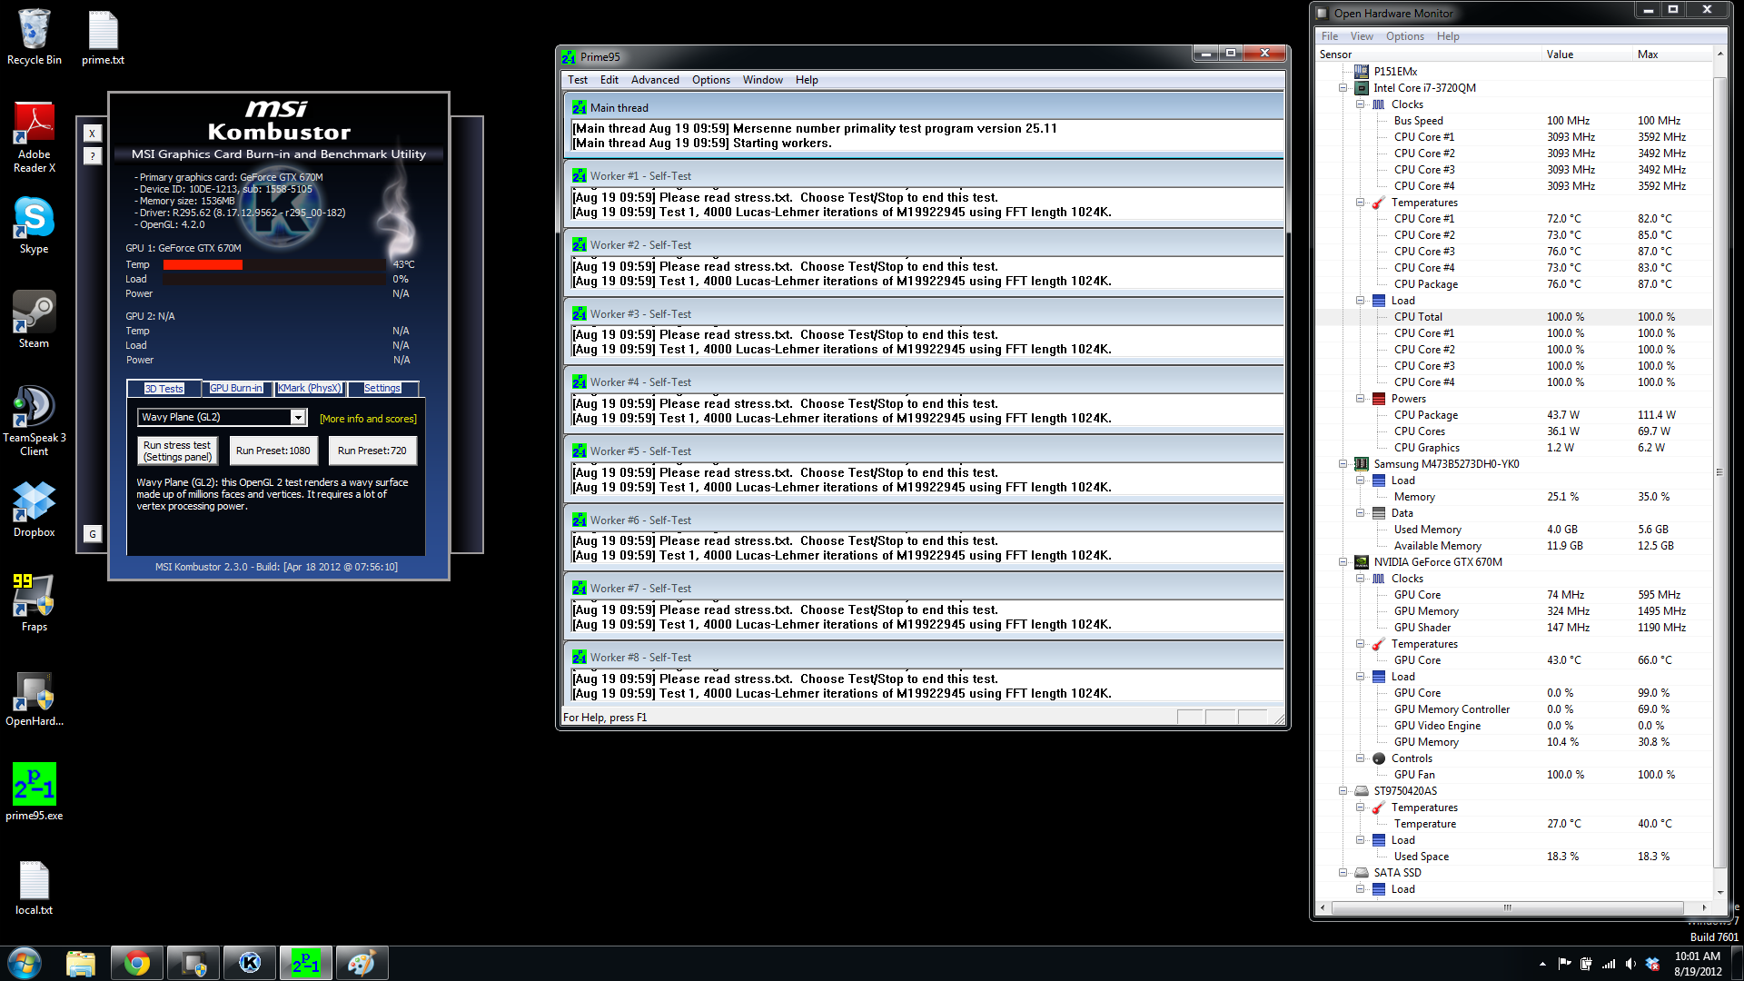Collapse Samsung M473B5273DH0-YK0 memory node

tap(1343, 464)
